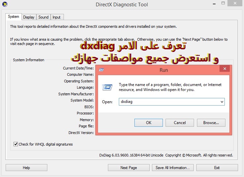The image size is (244, 177).
Task: Uncheck Check for WHQL digital signatures
Action: 16,144
